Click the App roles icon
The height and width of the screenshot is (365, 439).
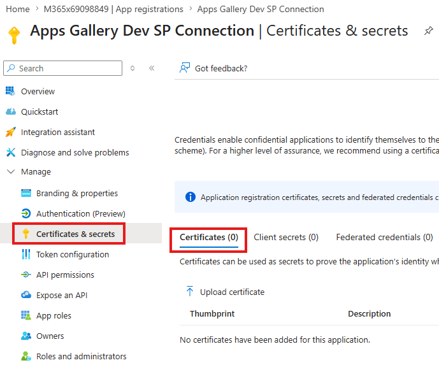point(26,315)
